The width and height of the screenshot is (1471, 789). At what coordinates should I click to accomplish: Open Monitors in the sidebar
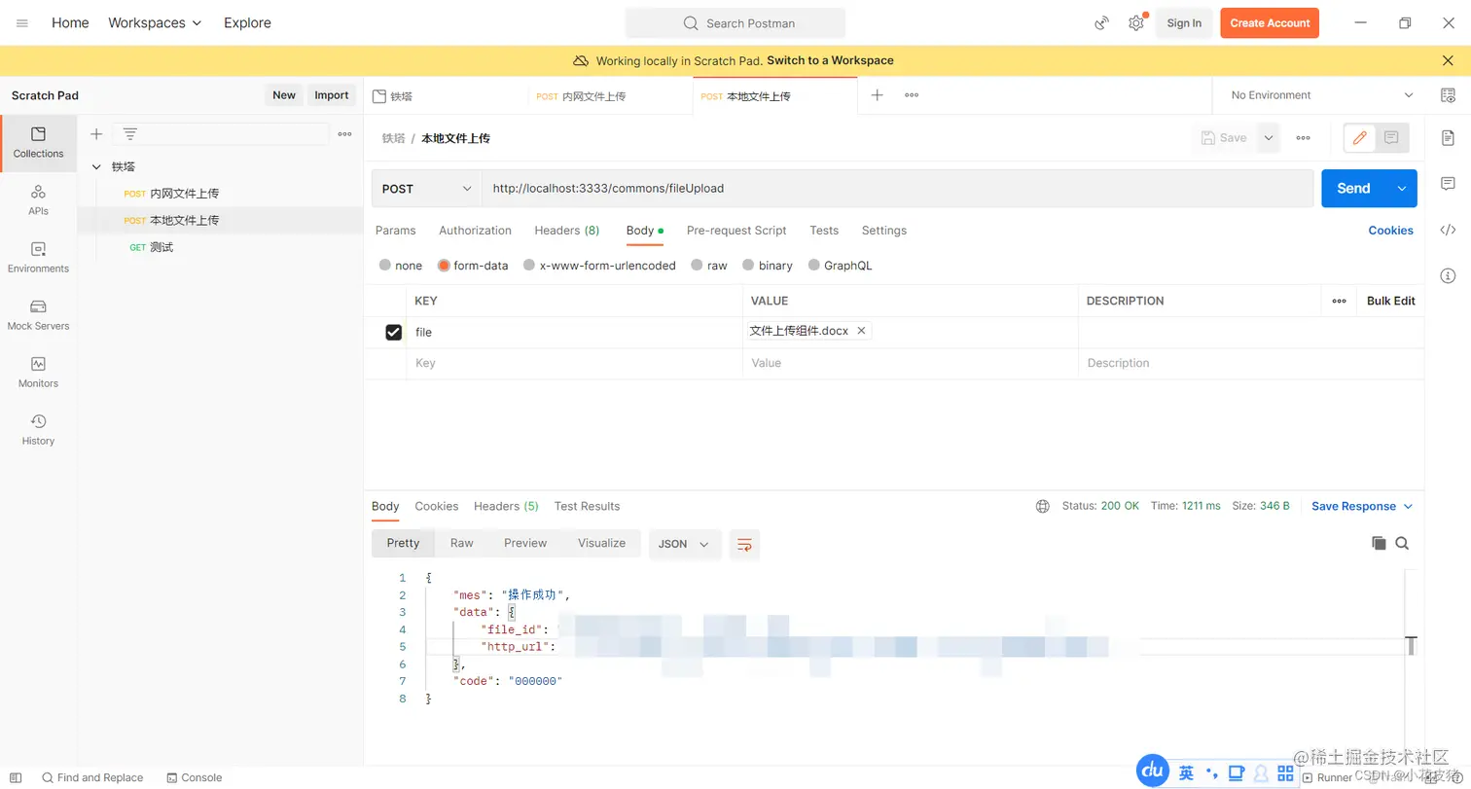(39, 372)
